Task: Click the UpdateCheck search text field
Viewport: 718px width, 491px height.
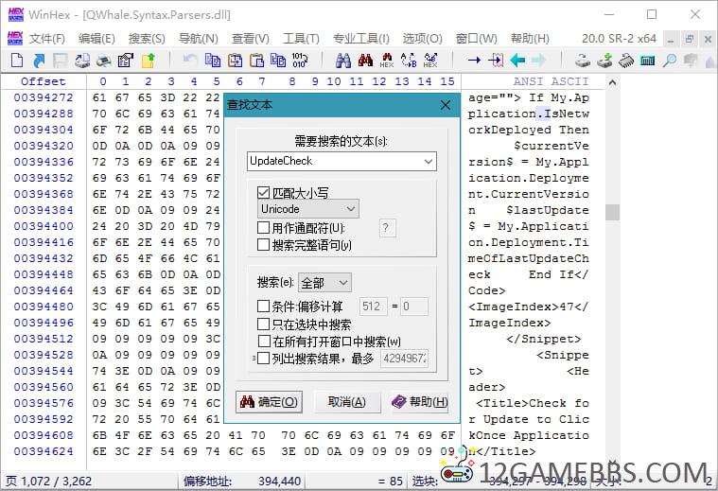Action: [333, 162]
